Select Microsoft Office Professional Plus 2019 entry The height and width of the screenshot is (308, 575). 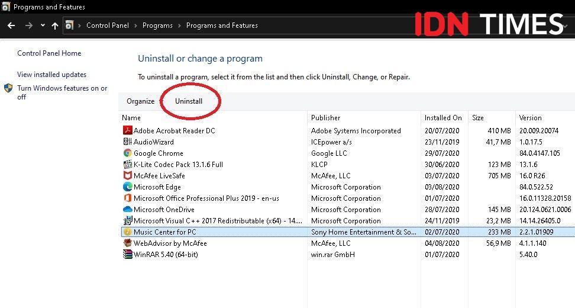[206, 198]
